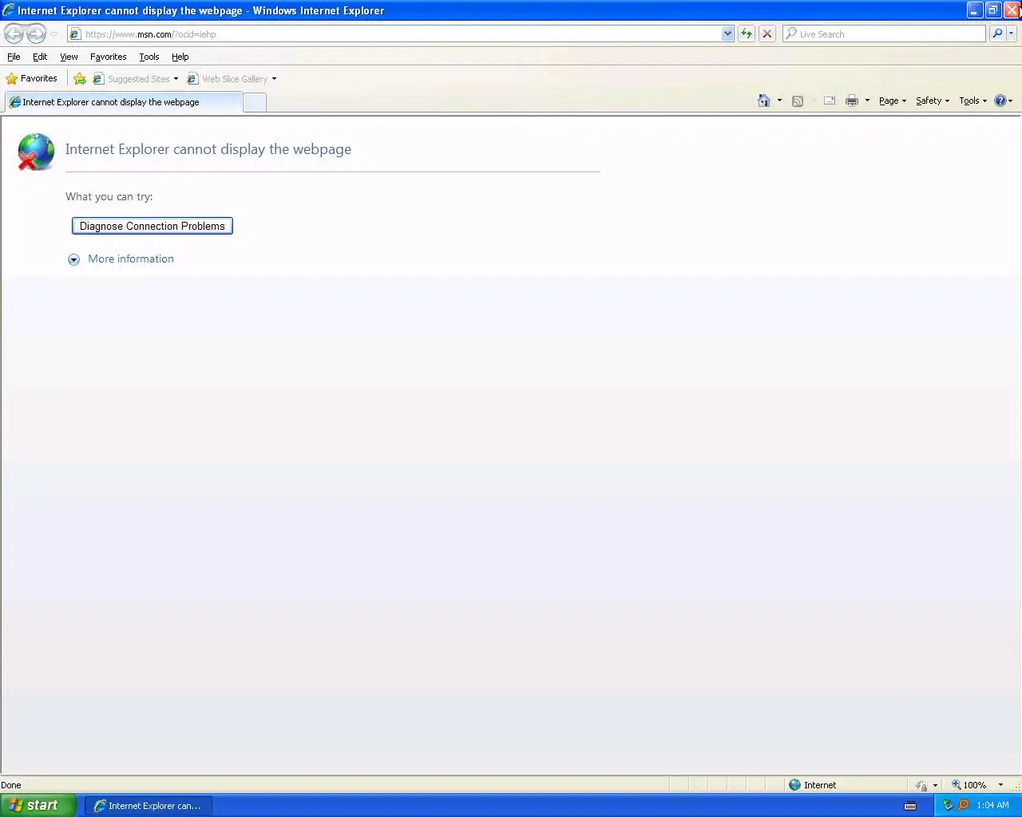Viewport: 1022px width, 817px height.
Task: Add to Favorites Bar star icon
Action: tap(80, 78)
